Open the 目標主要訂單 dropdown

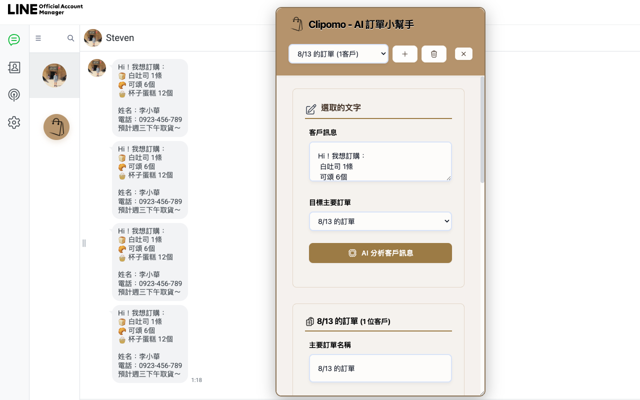pyautogui.click(x=380, y=221)
